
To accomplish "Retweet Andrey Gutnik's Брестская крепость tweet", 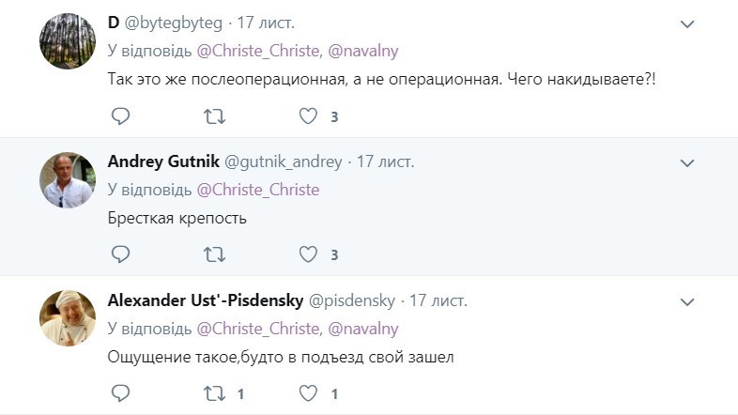I will coord(215,254).
